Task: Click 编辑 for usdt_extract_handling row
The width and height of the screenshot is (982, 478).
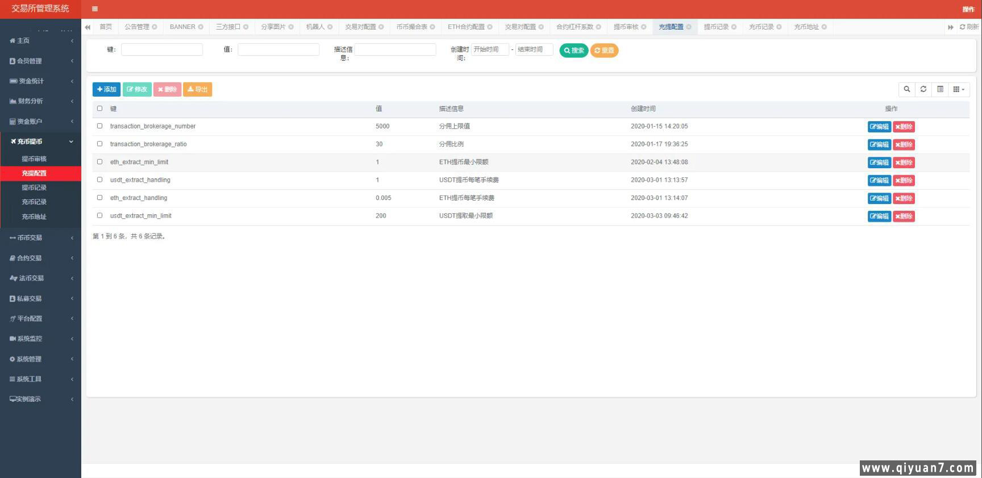Action: [879, 181]
